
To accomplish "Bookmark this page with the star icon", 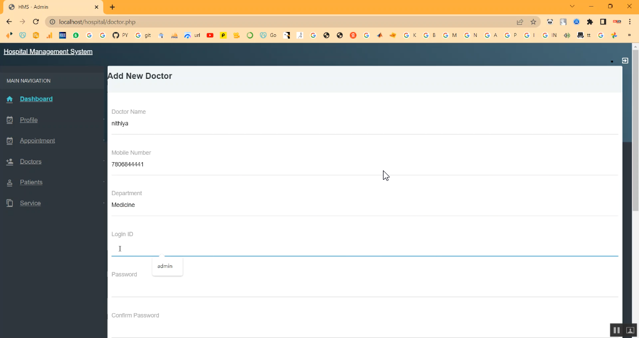I will (x=533, y=22).
